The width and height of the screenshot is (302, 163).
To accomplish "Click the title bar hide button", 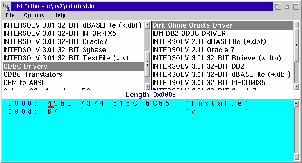I will pos(278,7).
